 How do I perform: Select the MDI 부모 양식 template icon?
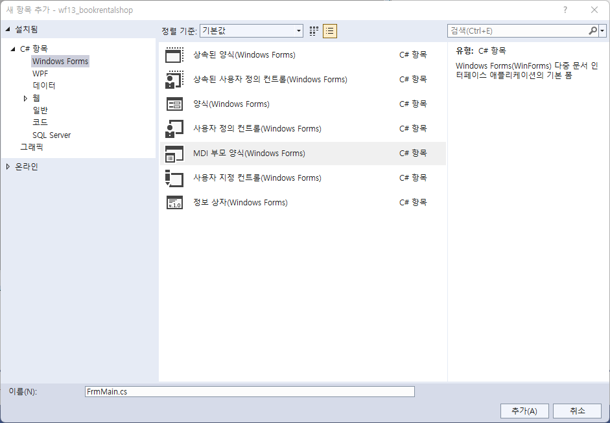click(x=174, y=154)
